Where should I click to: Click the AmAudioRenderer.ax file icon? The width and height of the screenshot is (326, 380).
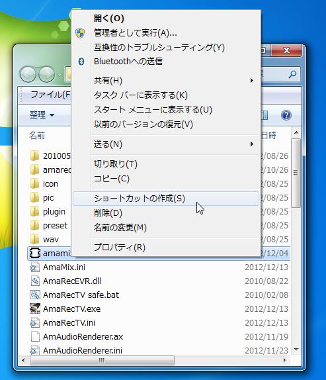coord(35,336)
